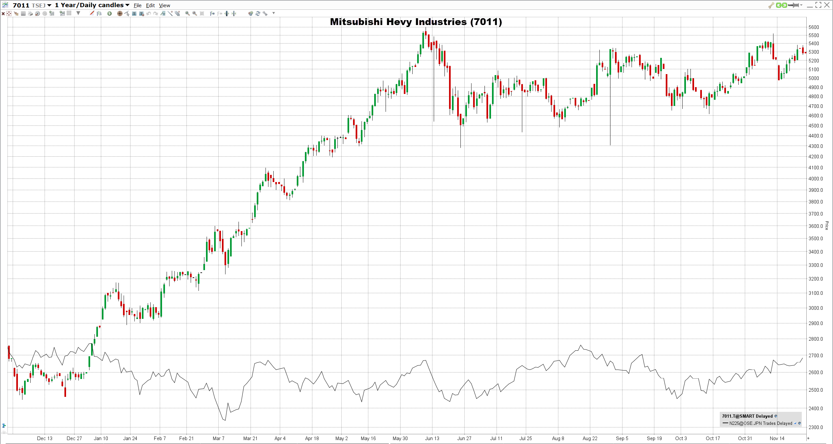Click the red X icon in chart toolbar

click(3, 14)
